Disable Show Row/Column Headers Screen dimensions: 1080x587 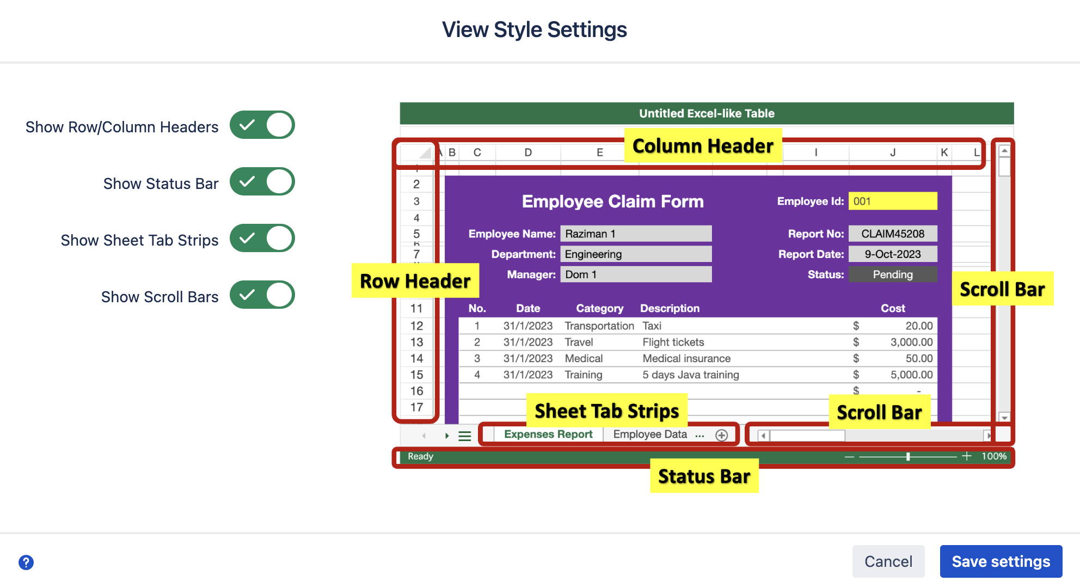coord(262,125)
